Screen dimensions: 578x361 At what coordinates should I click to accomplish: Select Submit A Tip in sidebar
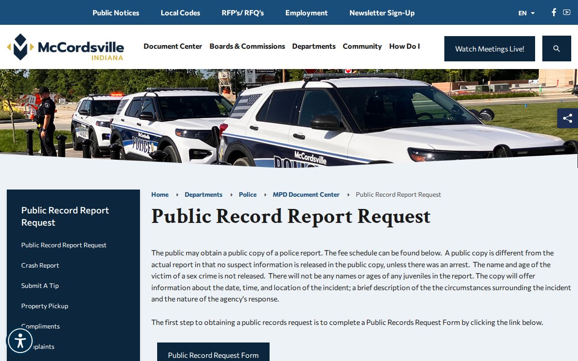(x=40, y=286)
